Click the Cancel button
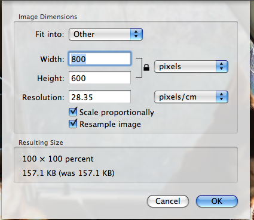Viewport: 254px width, 220px height. tap(168, 201)
